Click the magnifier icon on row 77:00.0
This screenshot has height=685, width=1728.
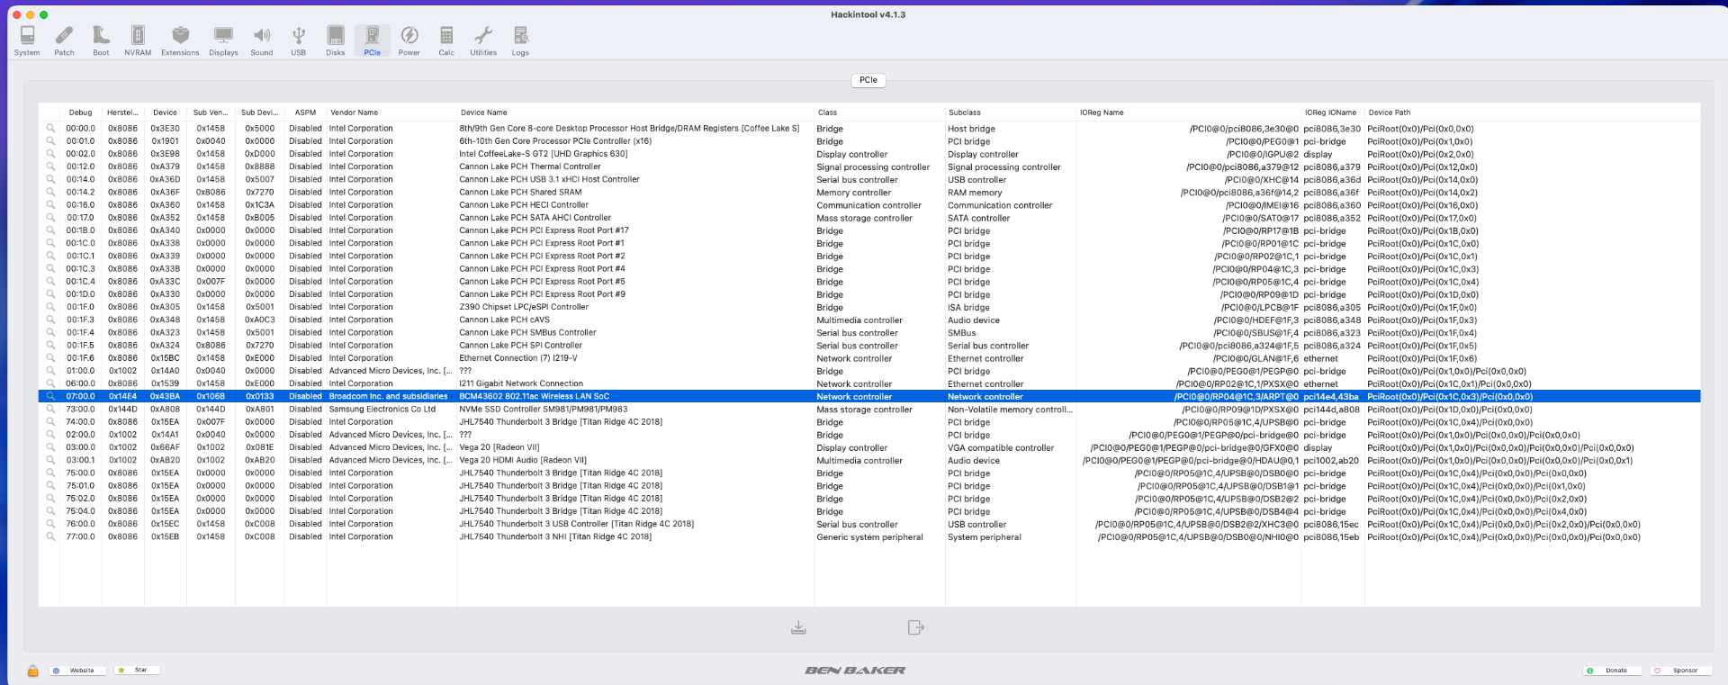tap(50, 536)
